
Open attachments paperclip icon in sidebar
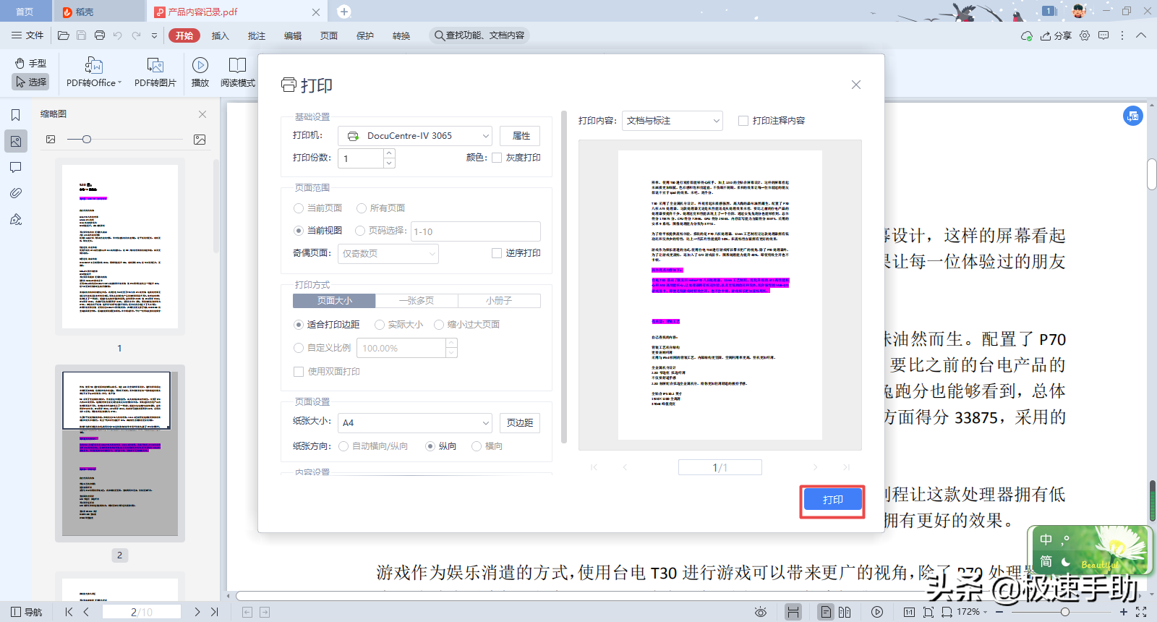tap(16, 193)
